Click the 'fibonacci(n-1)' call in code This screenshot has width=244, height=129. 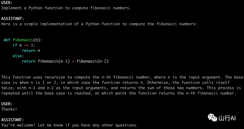tap(54, 61)
